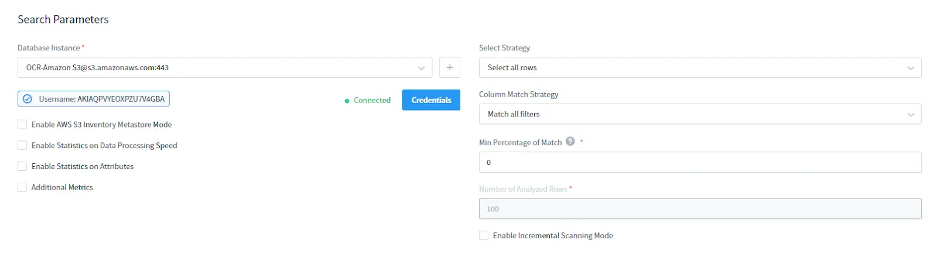Tick the Additional Metrics checkbox

[22, 187]
